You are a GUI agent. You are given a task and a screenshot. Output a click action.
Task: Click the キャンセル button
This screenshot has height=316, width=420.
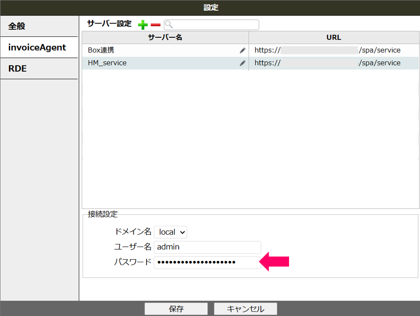coord(246,309)
